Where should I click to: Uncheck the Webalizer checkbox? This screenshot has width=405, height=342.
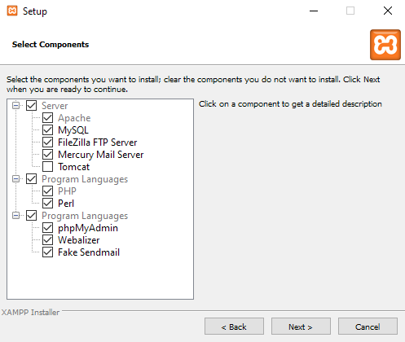48,240
